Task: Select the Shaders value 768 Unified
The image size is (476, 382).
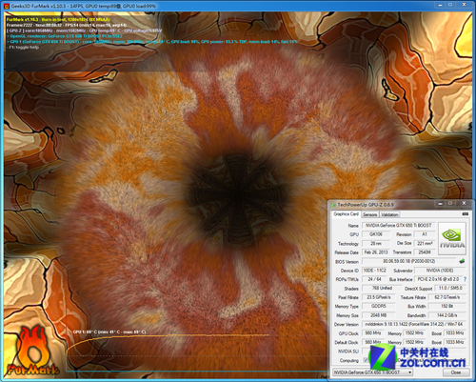Action: pyautogui.click(x=382, y=288)
